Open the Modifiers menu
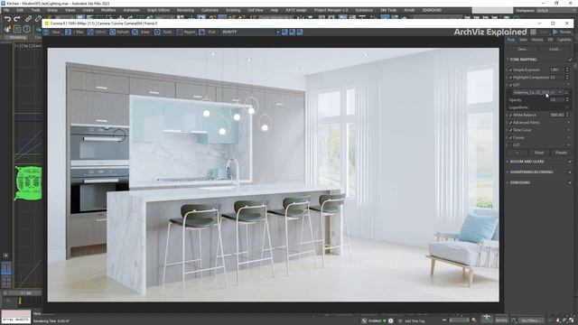Screen dimensions: 578x325 tap(108, 10)
